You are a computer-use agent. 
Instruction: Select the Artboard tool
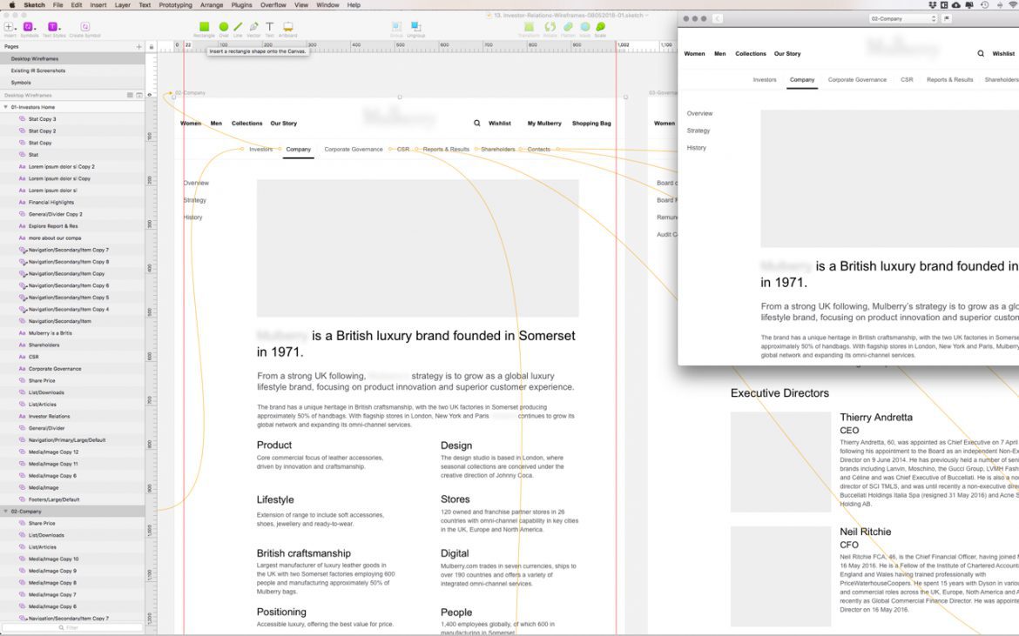[288, 27]
